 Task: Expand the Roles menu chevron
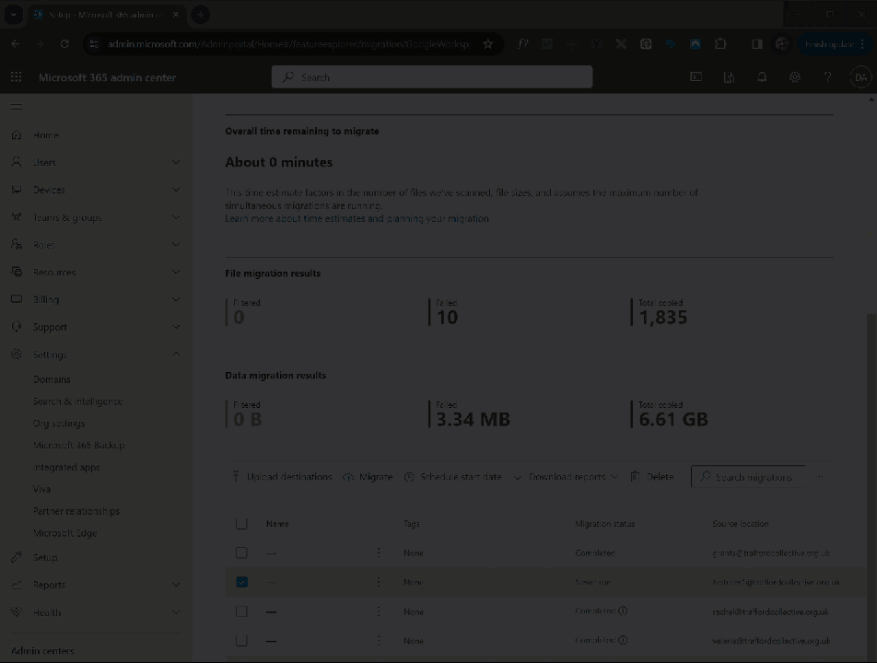(176, 244)
